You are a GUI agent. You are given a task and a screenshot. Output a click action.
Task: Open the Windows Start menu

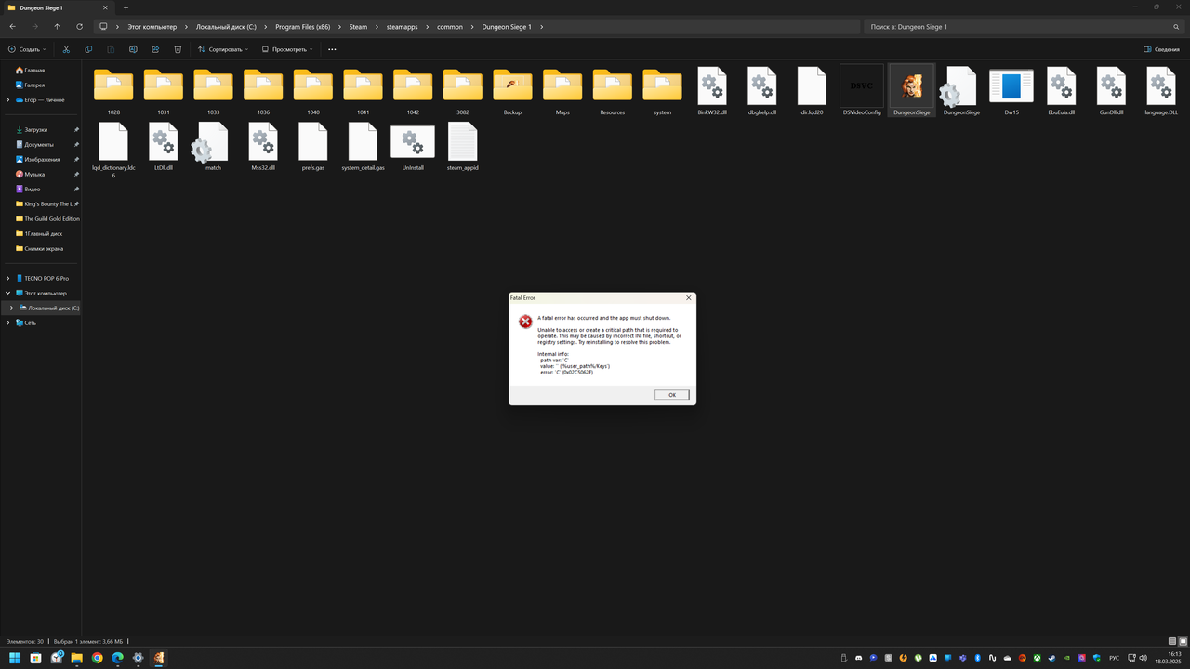point(16,658)
